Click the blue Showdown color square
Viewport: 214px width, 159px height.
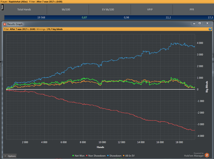108,156
